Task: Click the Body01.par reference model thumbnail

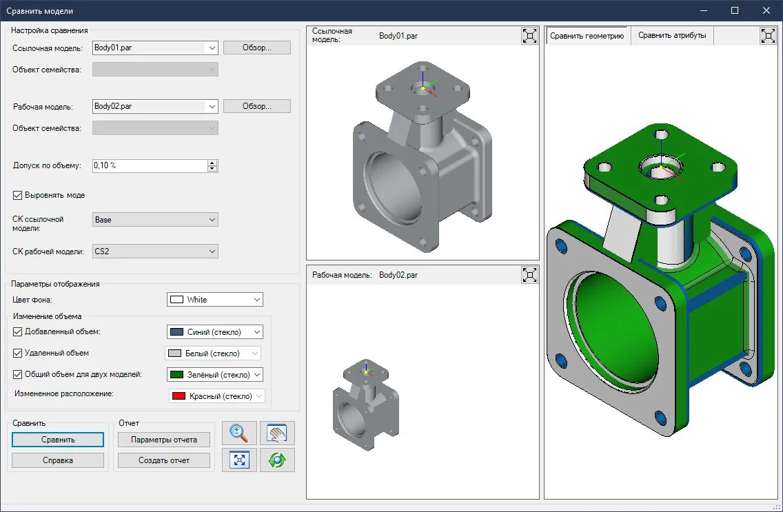Action: pos(423,156)
